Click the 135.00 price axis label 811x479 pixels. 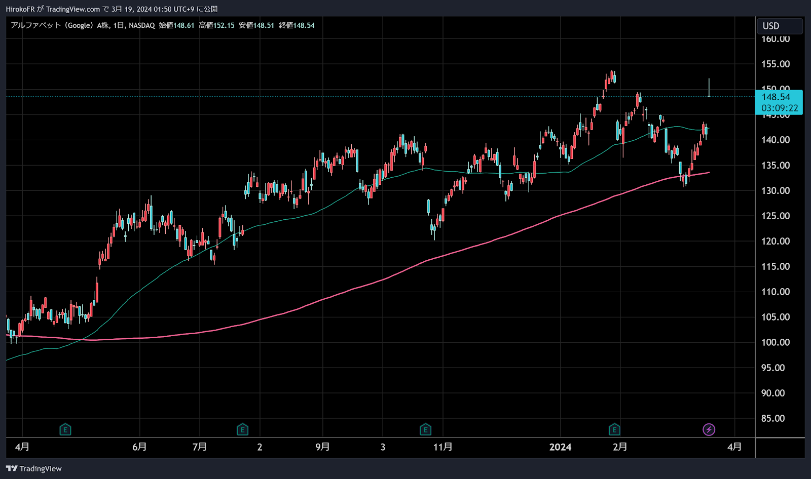pos(776,165)
